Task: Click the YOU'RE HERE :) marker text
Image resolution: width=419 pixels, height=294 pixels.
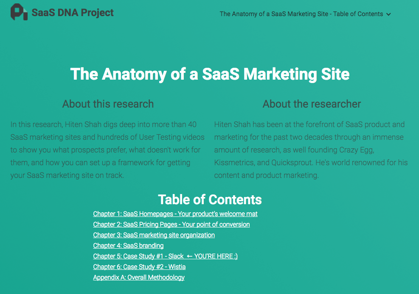Action: click(x=216, y=256)
